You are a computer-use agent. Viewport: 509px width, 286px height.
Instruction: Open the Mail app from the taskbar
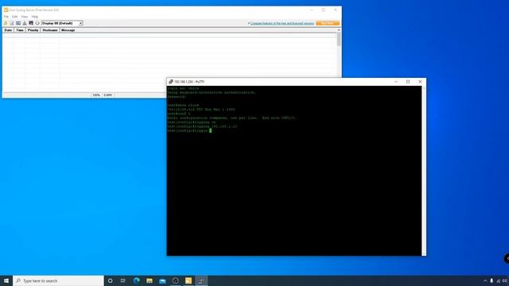(x=162, y=280)
